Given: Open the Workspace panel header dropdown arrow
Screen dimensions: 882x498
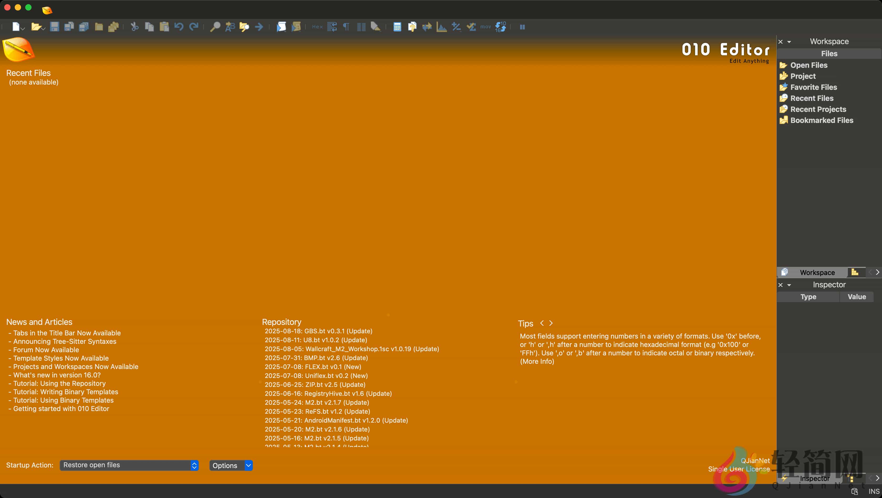Looking at the screenshot, I should click(x=789, y=42).
